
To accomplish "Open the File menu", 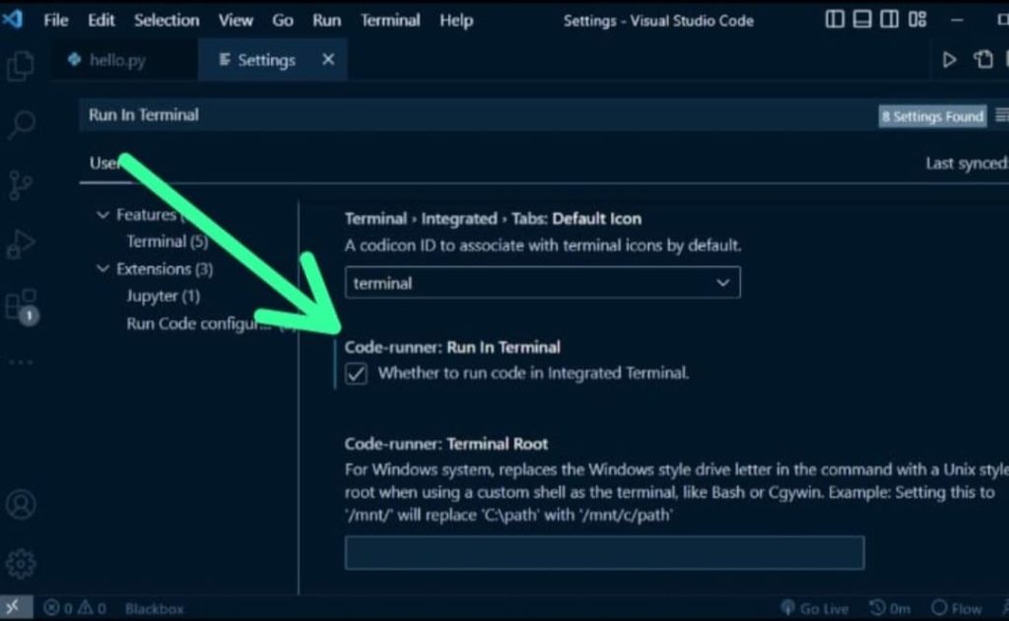I will tap(56, 21).
